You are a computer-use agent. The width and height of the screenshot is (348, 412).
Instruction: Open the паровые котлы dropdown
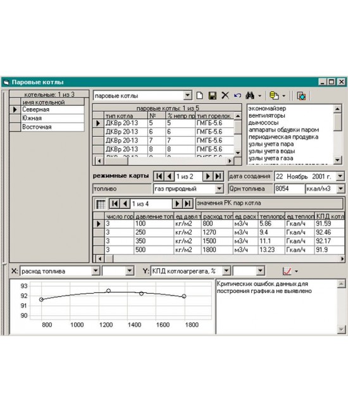pyautogui.click(x=187, y=96)
